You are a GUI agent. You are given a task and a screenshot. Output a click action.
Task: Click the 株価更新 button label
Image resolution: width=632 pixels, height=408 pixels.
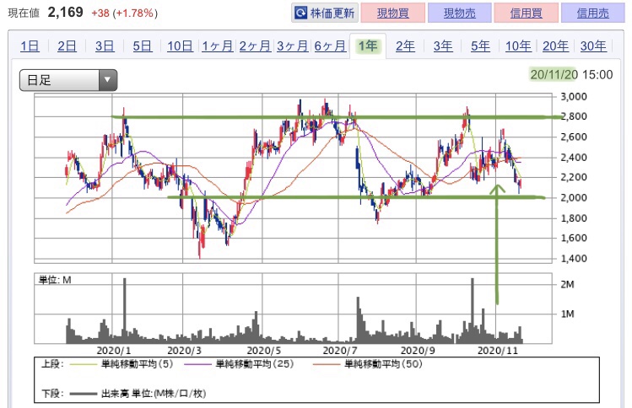click(332, 13)
